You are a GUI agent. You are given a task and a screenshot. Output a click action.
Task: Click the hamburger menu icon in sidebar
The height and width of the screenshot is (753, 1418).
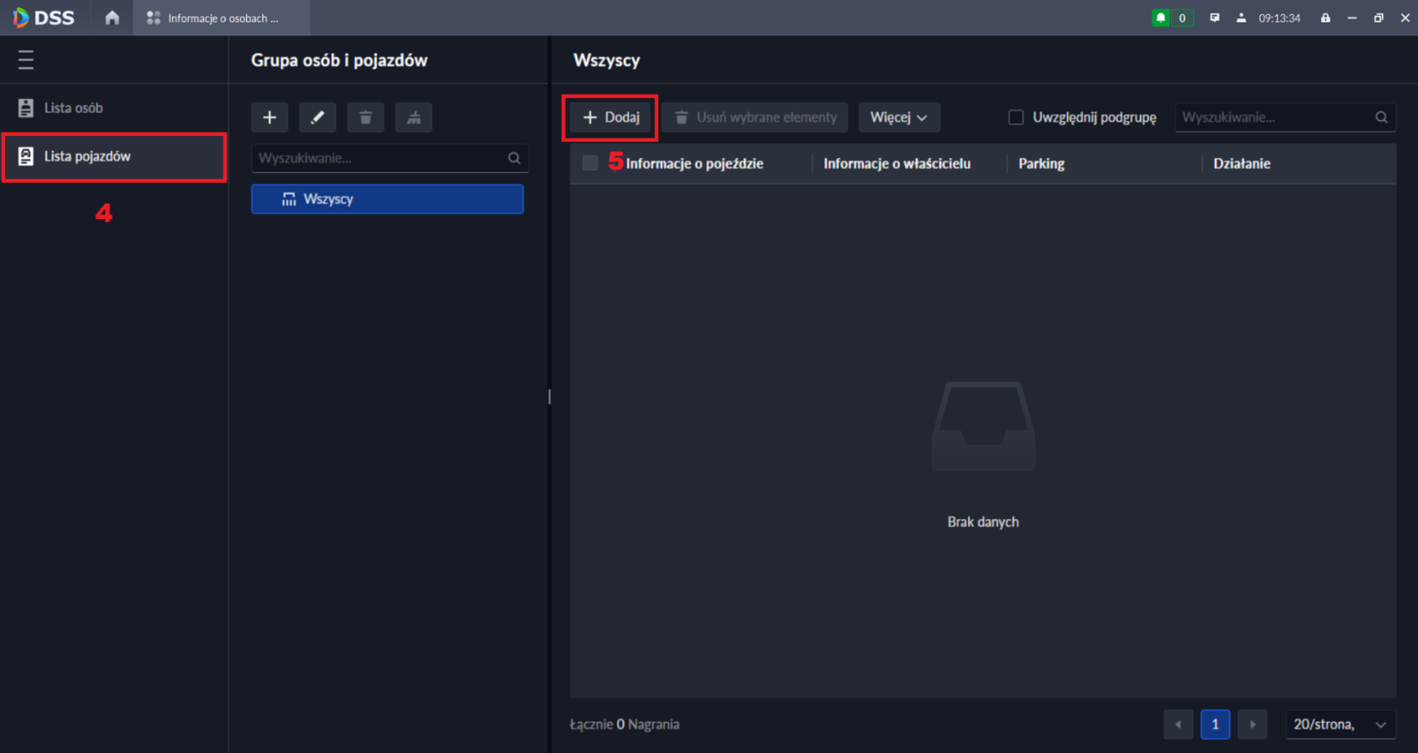click(26, 60)
